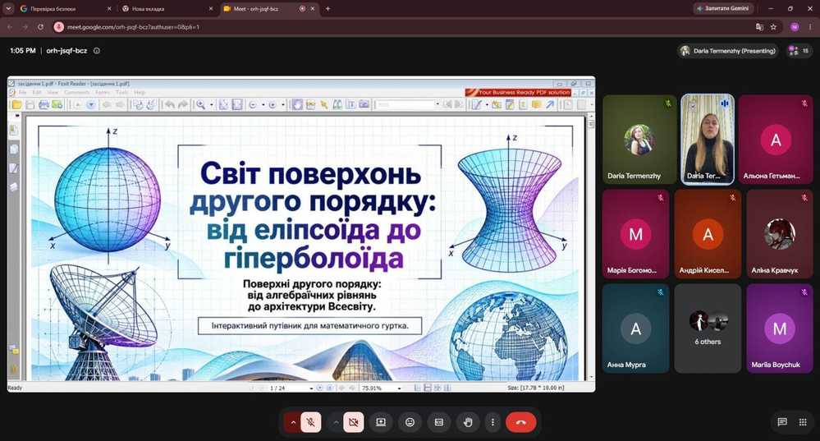The image size is (820, 441).
Task: Open video settings chevron beside camera
Action: [335, 422]
